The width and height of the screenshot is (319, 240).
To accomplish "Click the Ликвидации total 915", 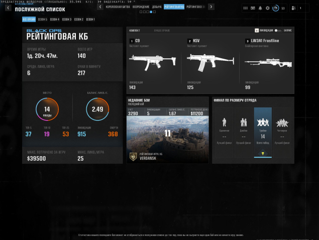I will (82, 134).
